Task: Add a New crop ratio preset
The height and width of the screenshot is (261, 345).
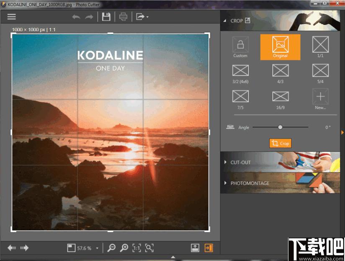Action: point(320,99)
